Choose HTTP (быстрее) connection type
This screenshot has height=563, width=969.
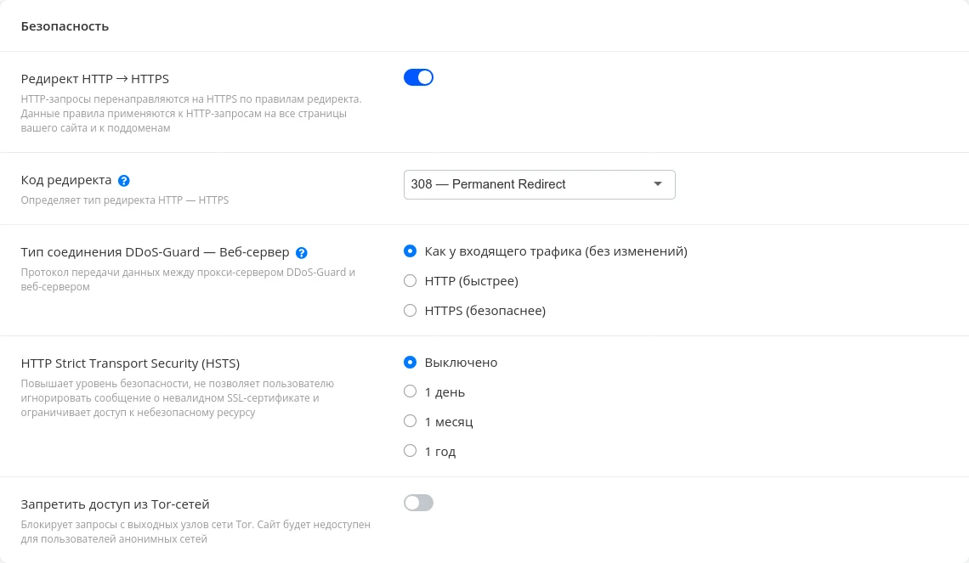click(x=410, y=281)
